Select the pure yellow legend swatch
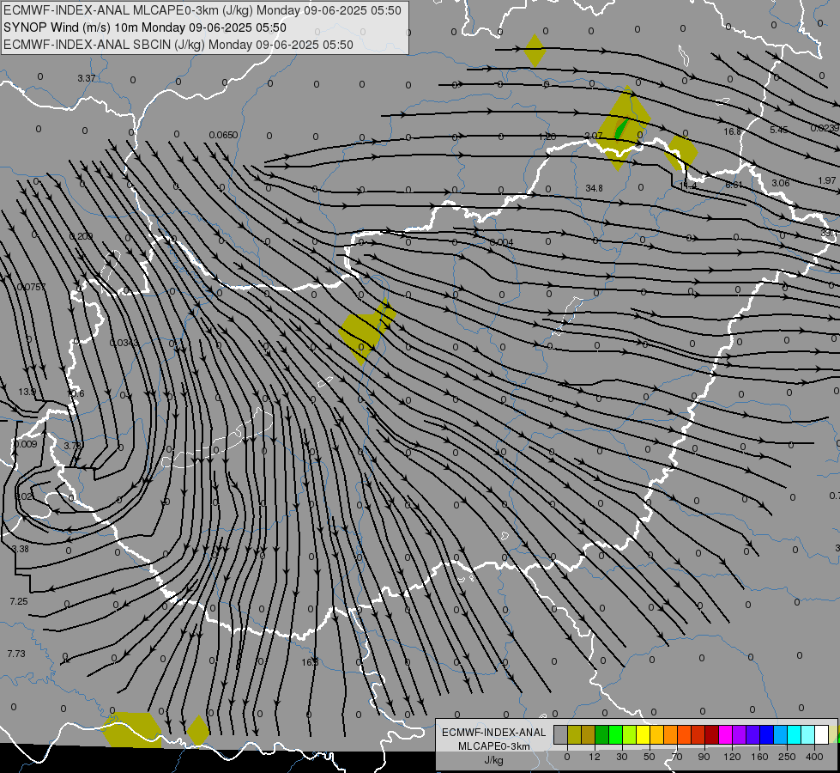This screenshot has height=773, width=840. click(644, 734)
